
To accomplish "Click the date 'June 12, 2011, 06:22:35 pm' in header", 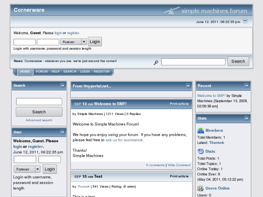I will point(218,22).
